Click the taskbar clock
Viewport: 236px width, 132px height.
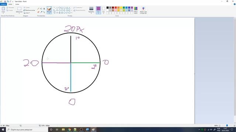pos(225,129)
